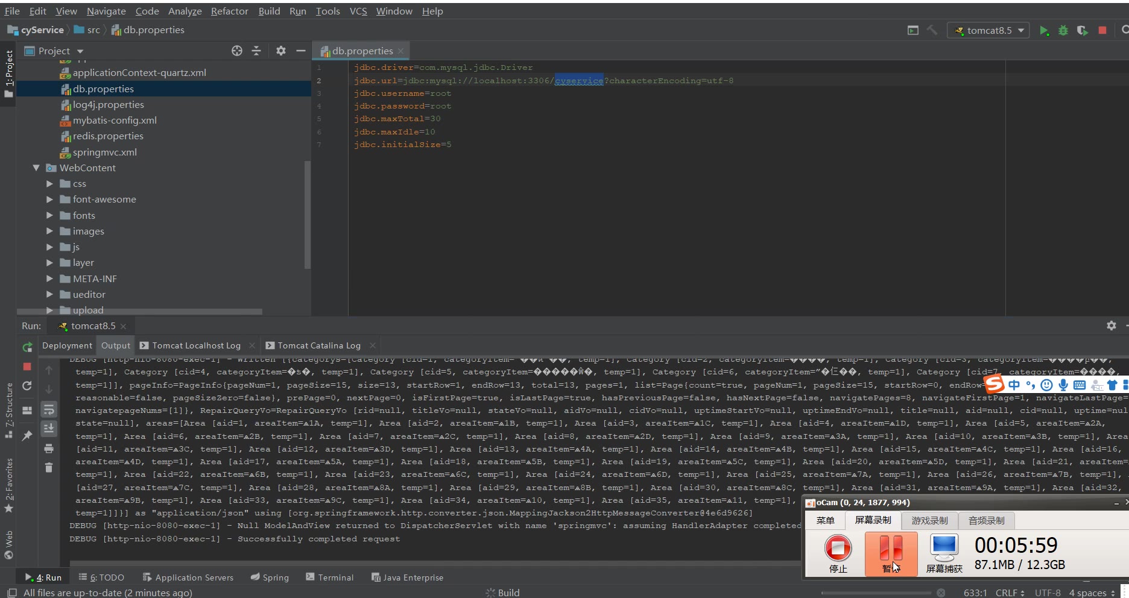Click Sogou IME microphone icon
1129x598 pixels.
[x=1063, y=385]
